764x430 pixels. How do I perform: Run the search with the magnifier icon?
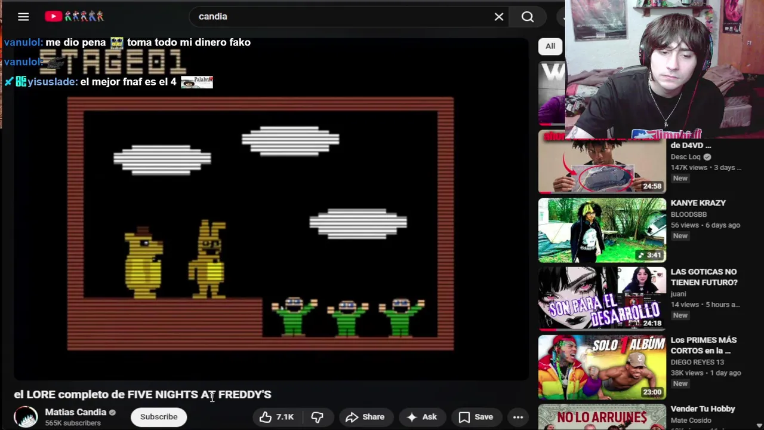click(x=528, y=17)
